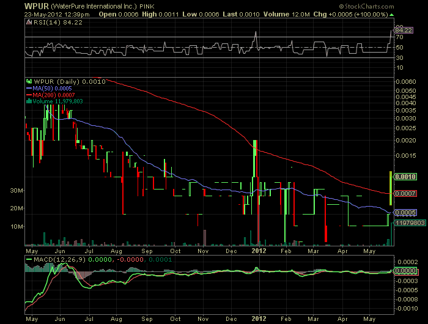
Task: Click the 0.0002 MACD axis label
Action: (408, 262)
